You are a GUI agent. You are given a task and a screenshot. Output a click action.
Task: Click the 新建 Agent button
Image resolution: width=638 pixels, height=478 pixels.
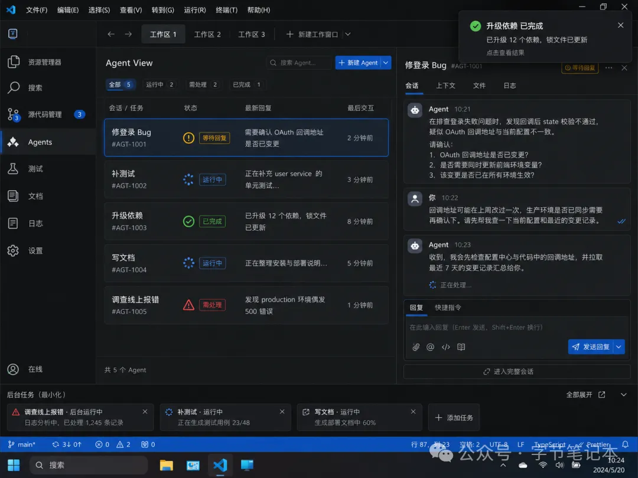pyautogui.click(x=358, y=63)
